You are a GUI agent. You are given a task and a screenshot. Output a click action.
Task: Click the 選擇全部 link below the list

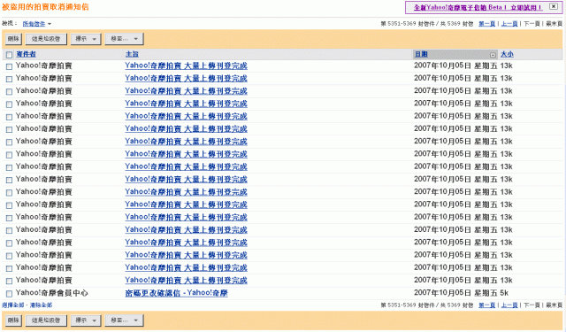[x=13, y=305]
